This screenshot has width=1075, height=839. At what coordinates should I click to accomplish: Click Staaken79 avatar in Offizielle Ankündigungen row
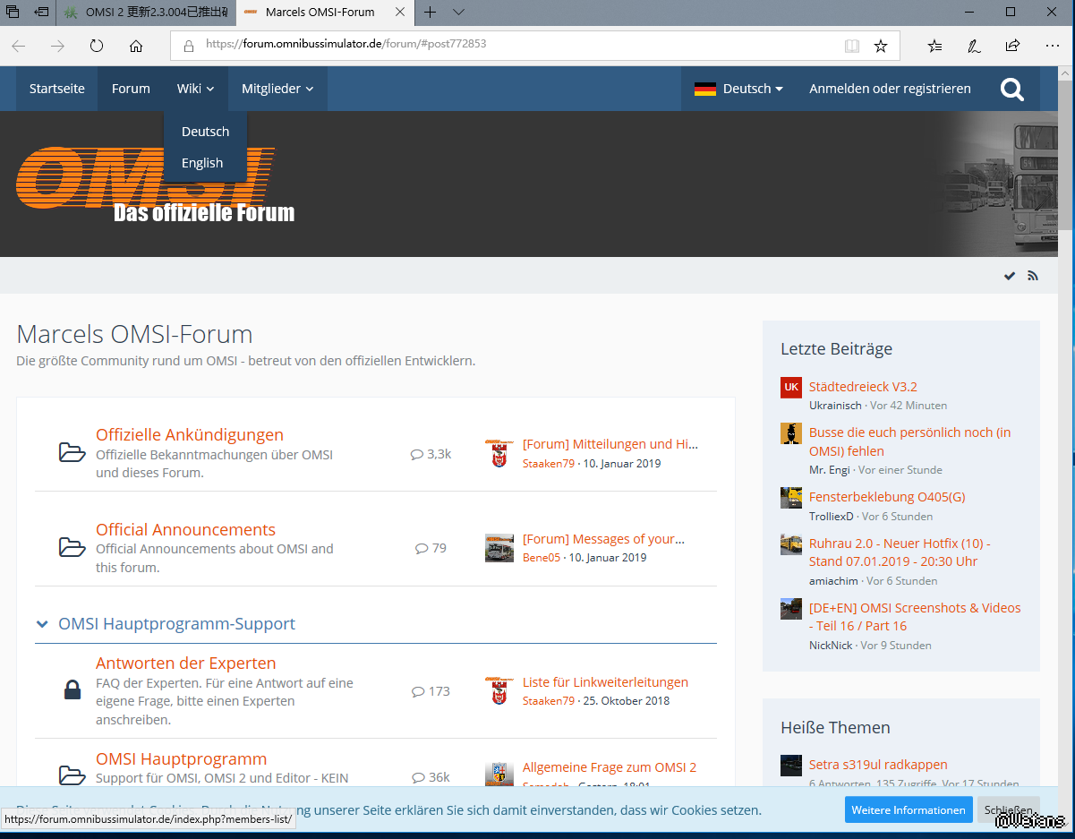tap(499, 453)
